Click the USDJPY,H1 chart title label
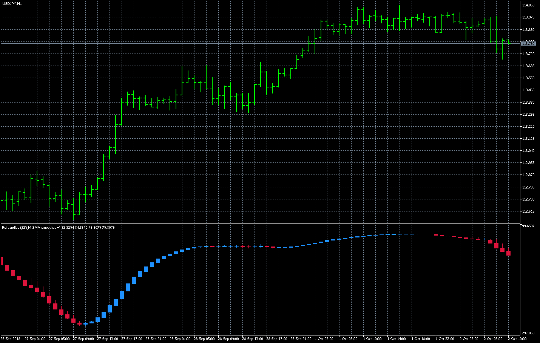This screenshot has height=343, width=540. pos(12,3)
